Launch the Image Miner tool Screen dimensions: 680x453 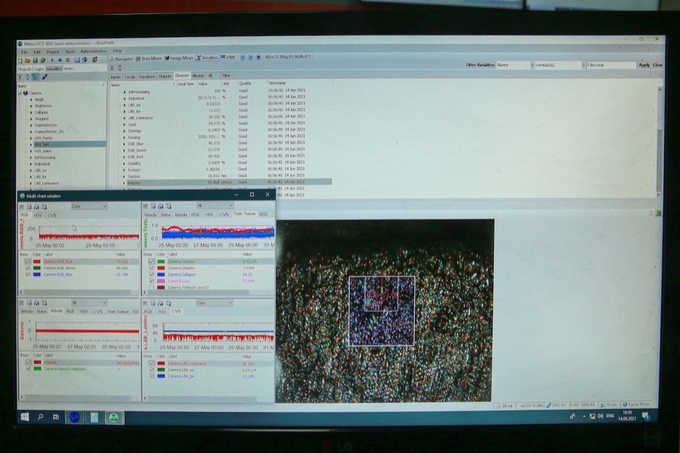178,58
